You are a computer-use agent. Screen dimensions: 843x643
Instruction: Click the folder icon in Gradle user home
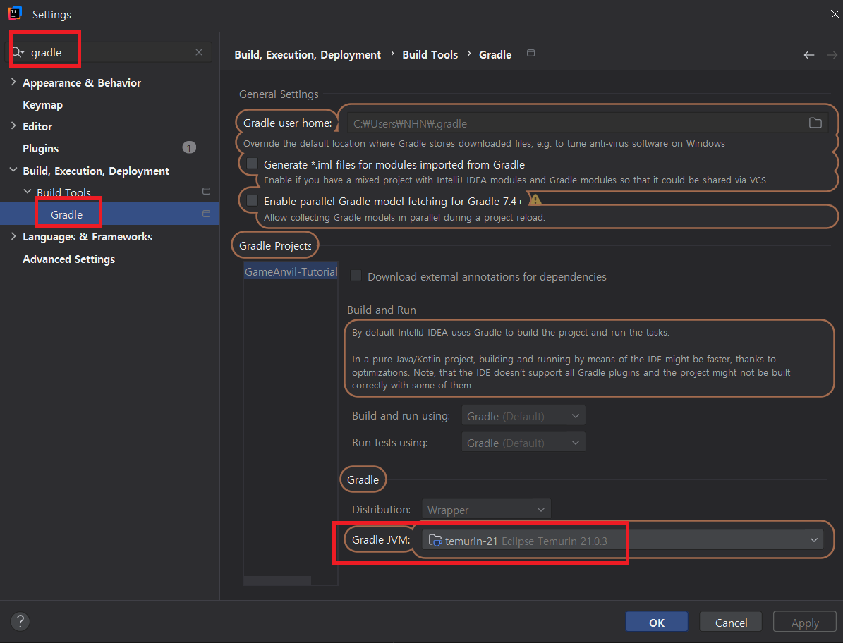(x=815, y=123)
